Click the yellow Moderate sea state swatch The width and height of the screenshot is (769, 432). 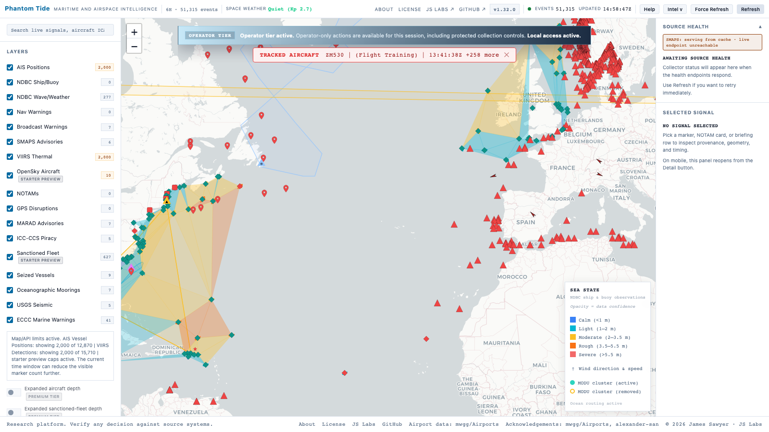click(573, 337)
